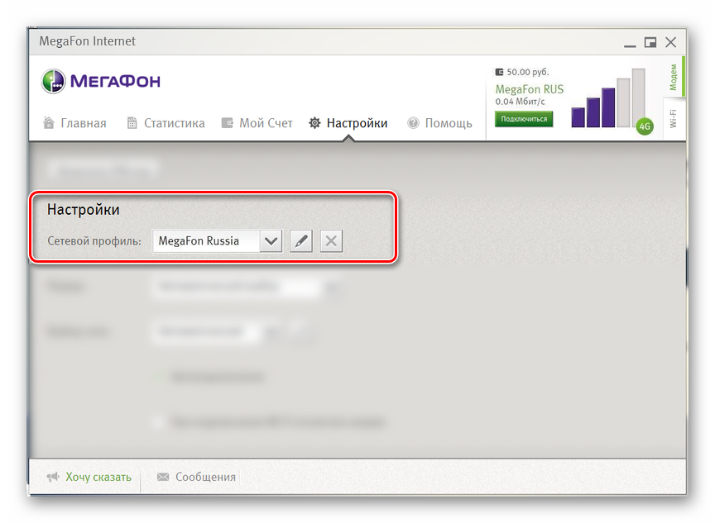Select the Настройки tab

pos(348,123)
